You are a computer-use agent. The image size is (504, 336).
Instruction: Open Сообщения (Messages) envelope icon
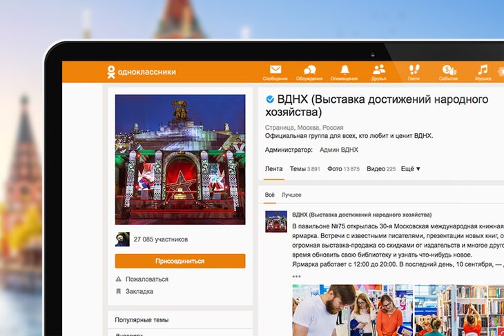pos(275,70)
